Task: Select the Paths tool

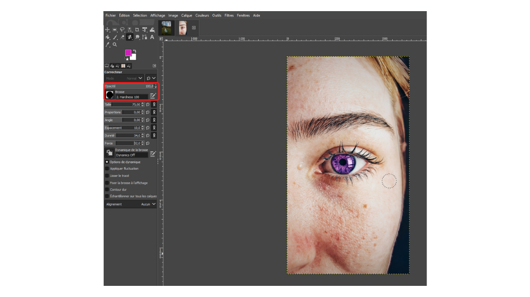Action: (x=145, y=37)
